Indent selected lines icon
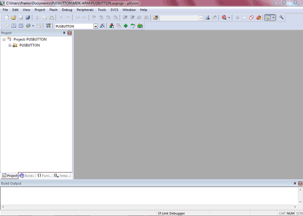 (x=125, y=18)
